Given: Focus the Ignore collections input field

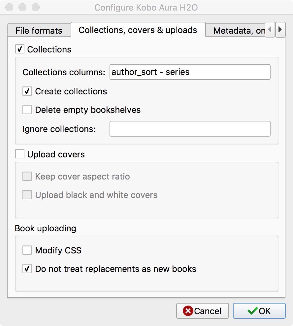Looking at the screenshot, I should click(x=190, y=129).
